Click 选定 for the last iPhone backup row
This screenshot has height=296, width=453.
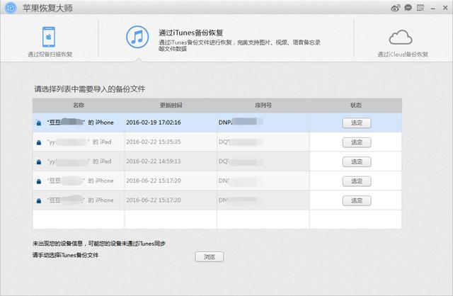point(357,200)
